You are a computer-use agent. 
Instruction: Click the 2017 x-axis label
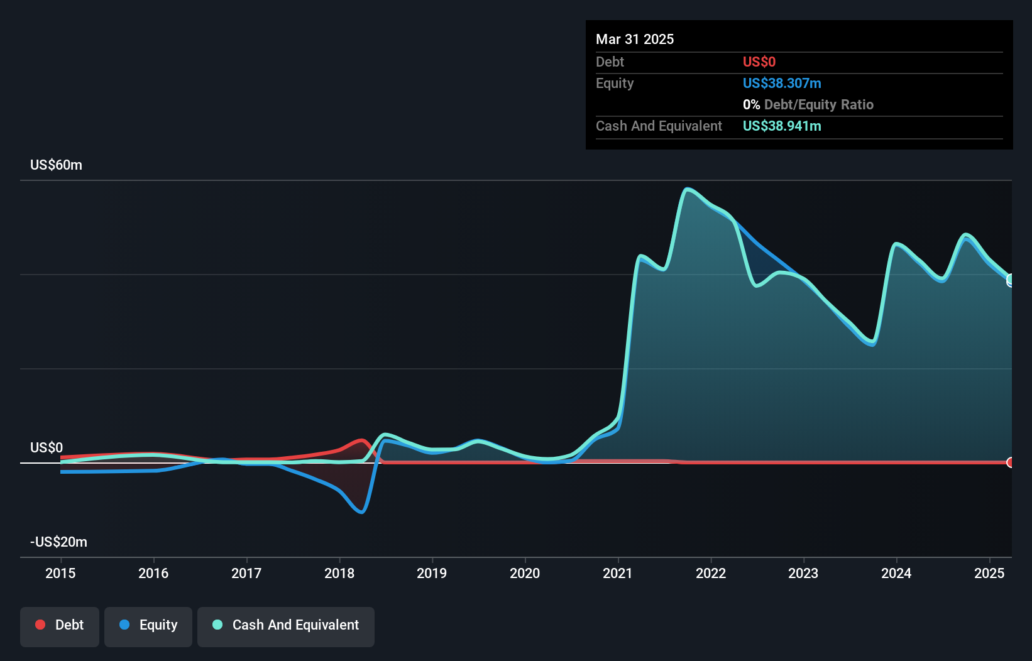pyautogui.click(x=246, y=573)
